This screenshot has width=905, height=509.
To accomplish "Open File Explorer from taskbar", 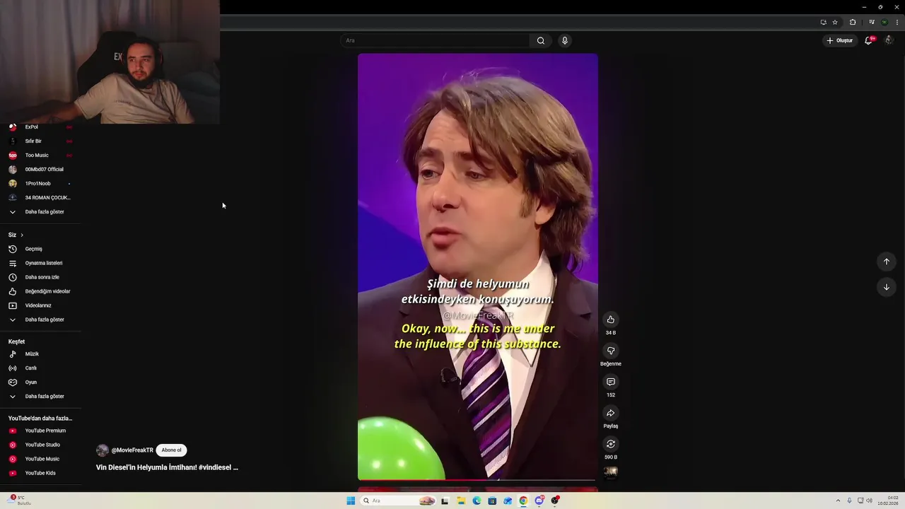I will point(461,501).
